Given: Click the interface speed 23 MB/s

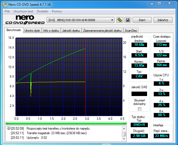Looking at the screenshot, I should 161,136.
